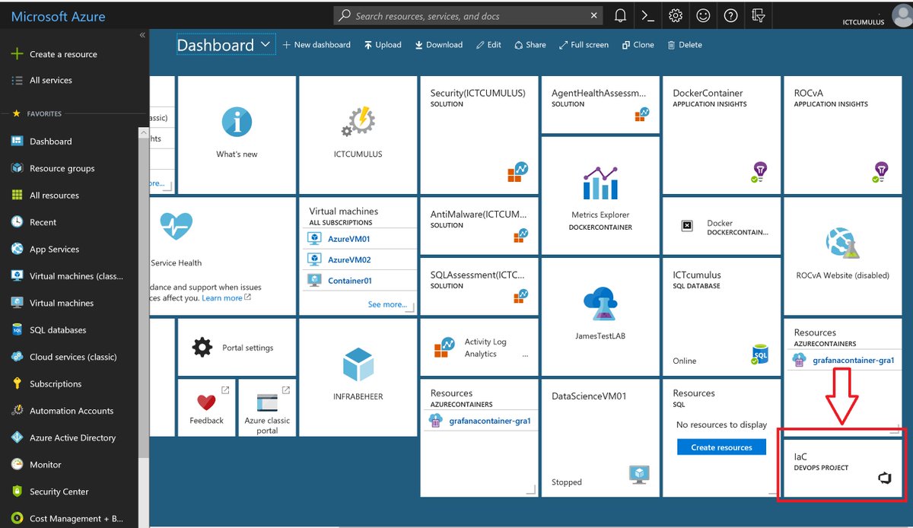The image size is (913, 528).
Task: Open the Azure classic portal tile
Action: tap(267, 408)
